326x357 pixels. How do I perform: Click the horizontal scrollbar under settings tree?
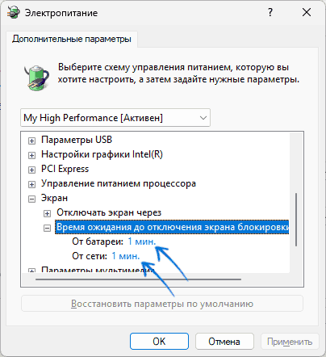(x=138, y=279)
